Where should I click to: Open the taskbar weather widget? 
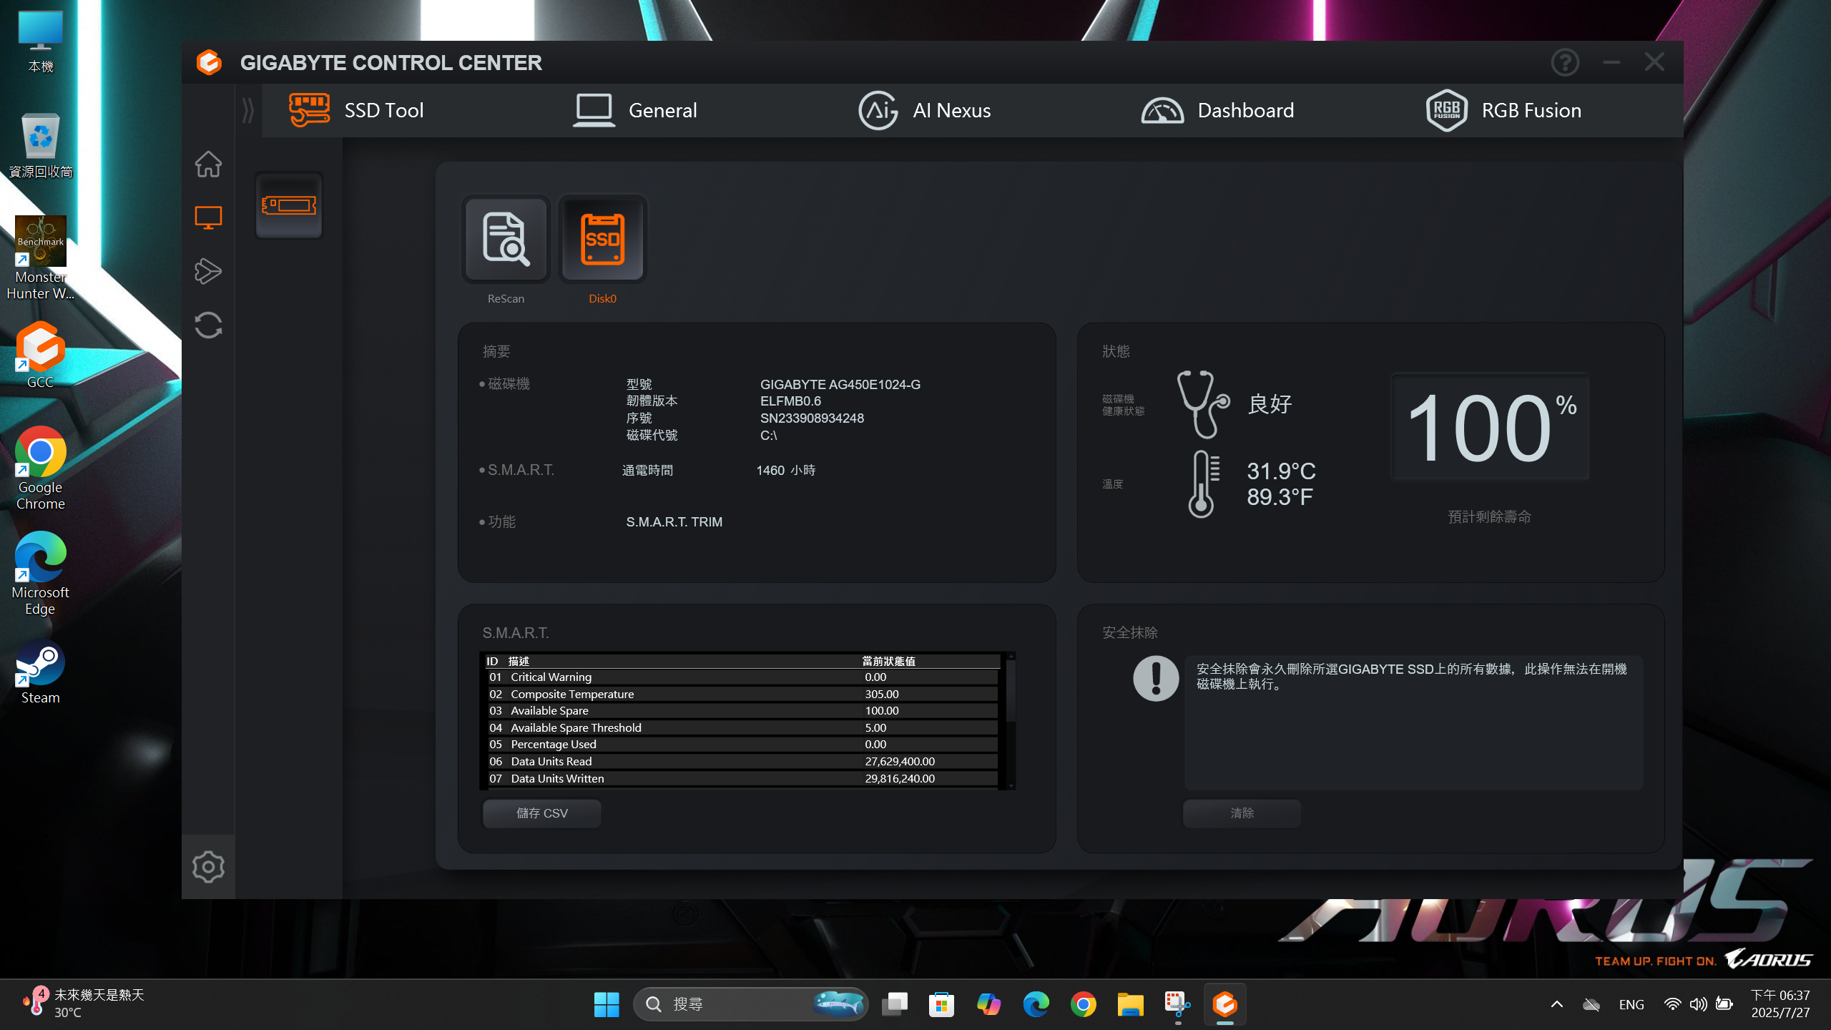coord(83,1003)
